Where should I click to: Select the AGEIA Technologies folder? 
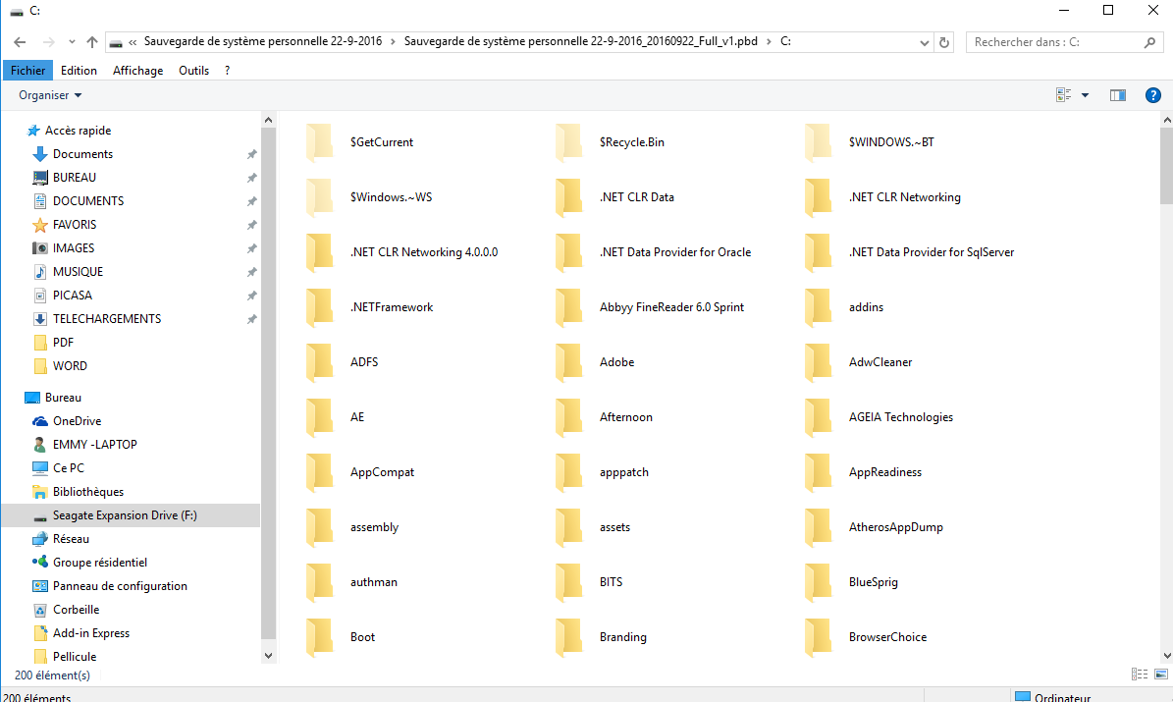901,417
